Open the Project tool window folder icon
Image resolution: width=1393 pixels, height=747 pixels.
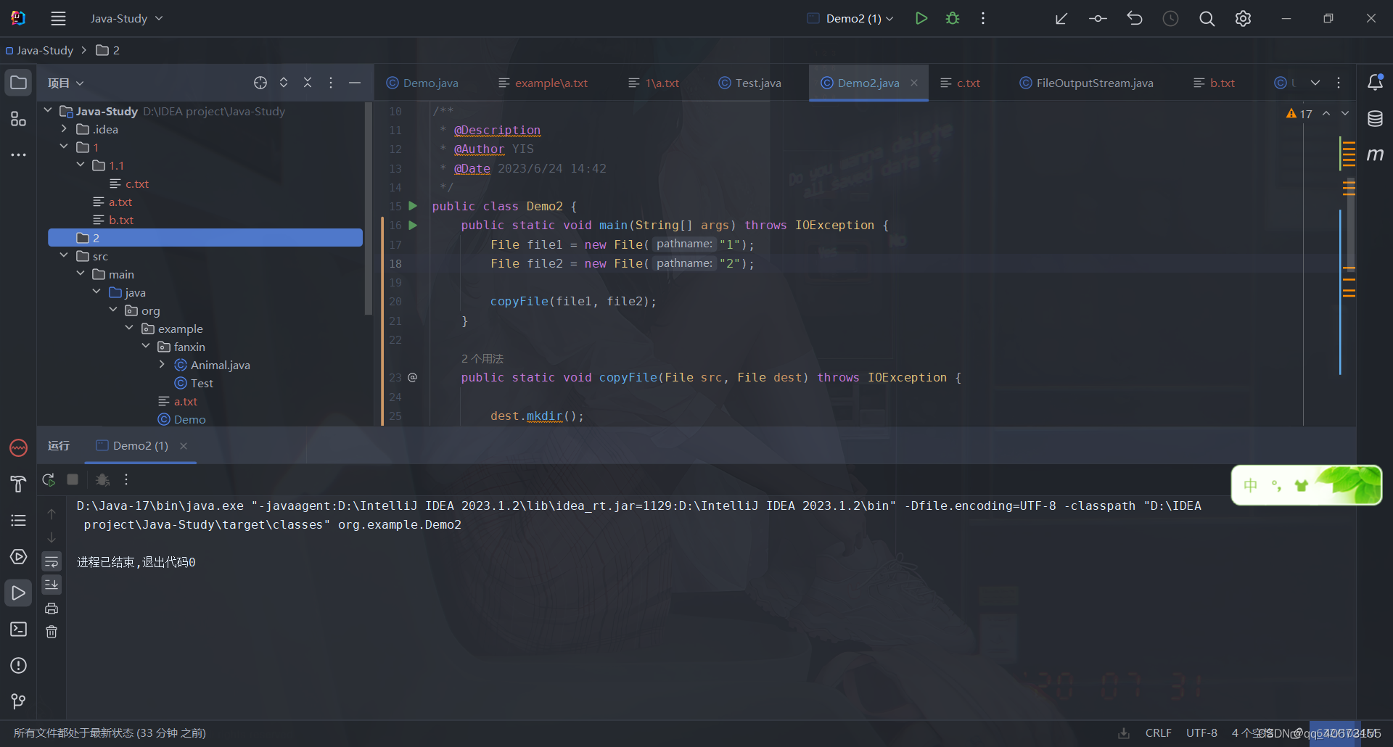[19, 83]
